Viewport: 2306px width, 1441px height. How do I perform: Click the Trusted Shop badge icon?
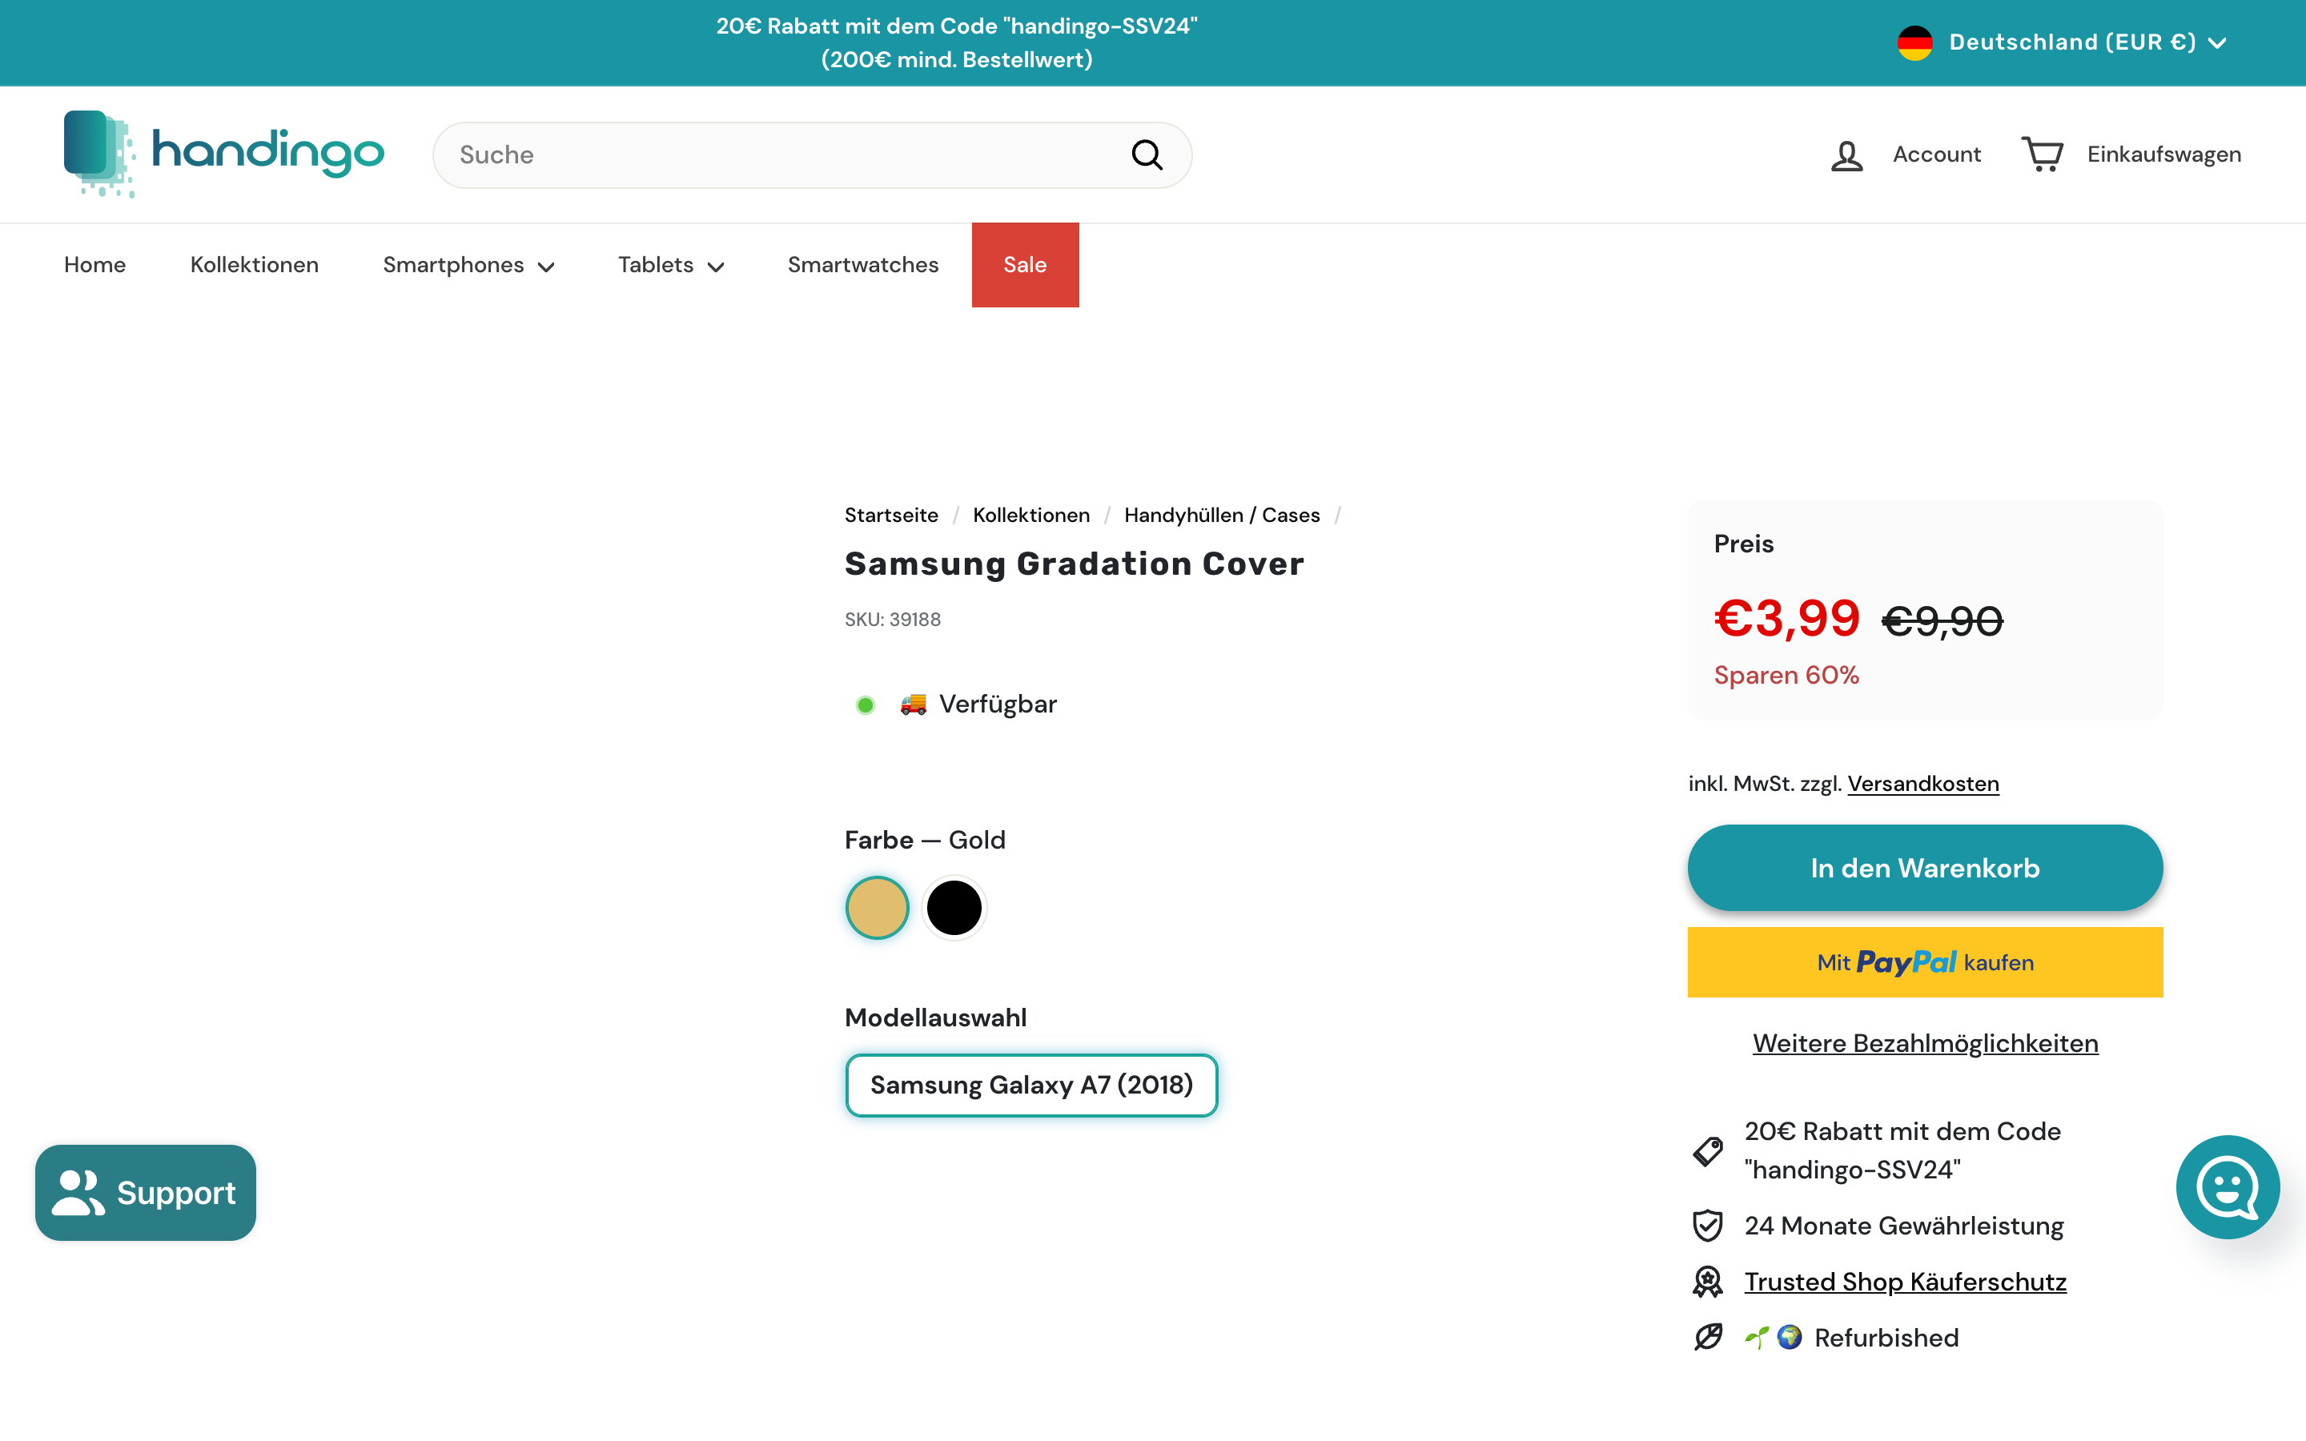[x=1708, y=1282]
